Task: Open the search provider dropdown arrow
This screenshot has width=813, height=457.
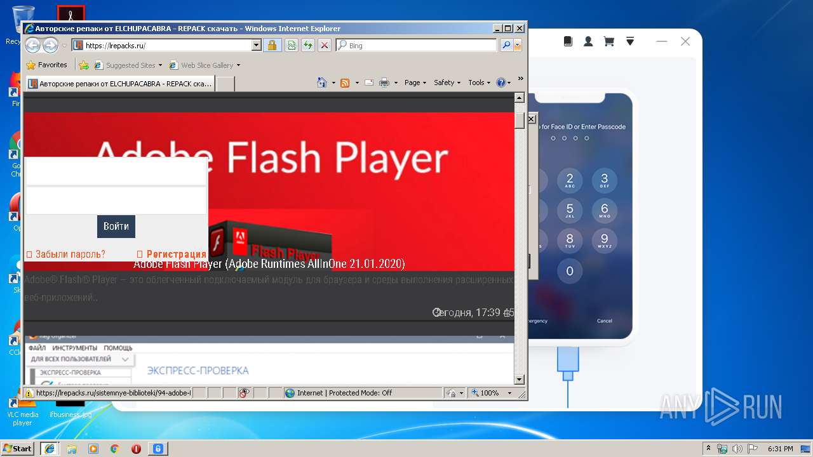Action: (x=518, y=45)
